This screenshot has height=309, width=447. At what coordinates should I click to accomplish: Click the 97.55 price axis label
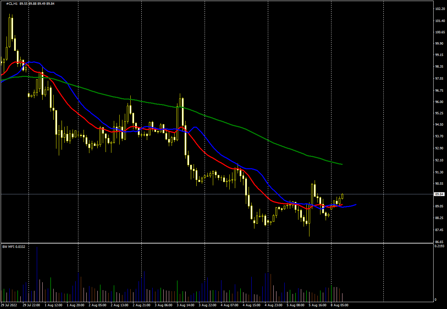[440, 79]
